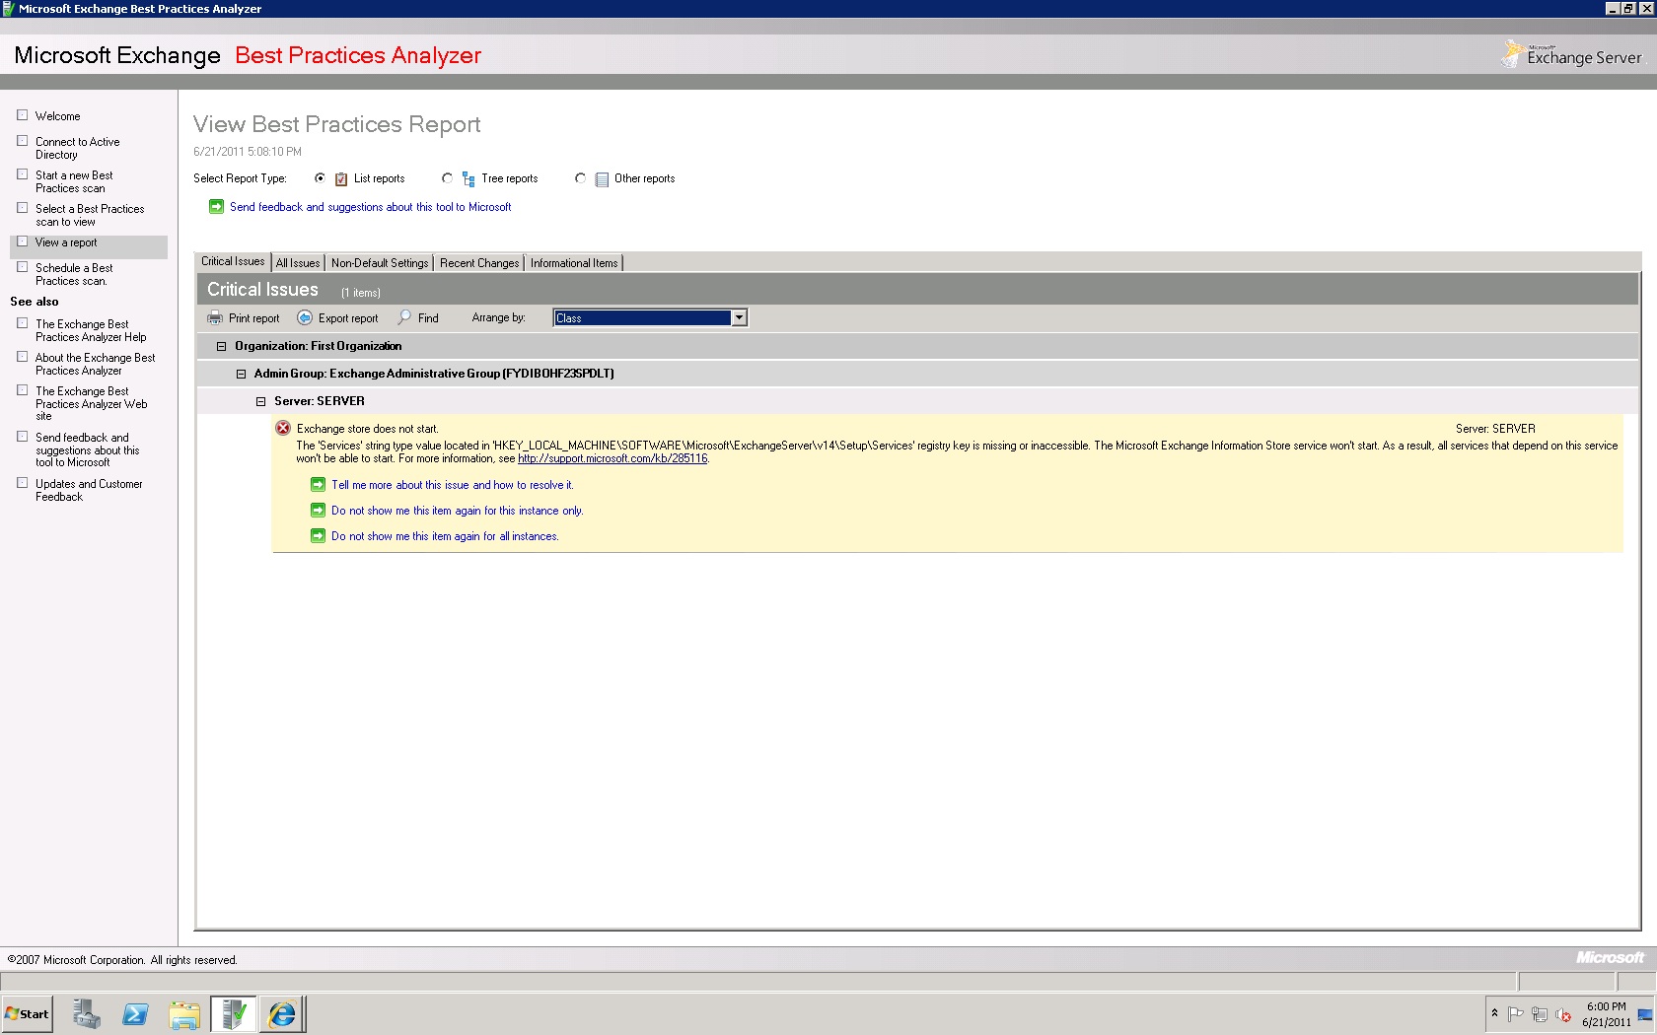Viewport: 1657px width, 1035px height.
Task: Collapse Organization: First Organization node
Action: pos(221,346)
